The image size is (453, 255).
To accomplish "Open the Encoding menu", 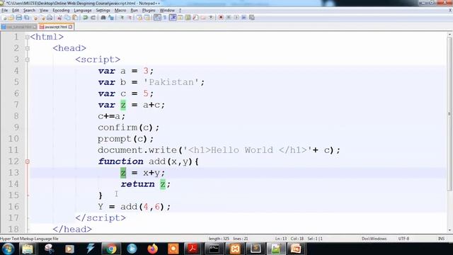I will (61, 10).
